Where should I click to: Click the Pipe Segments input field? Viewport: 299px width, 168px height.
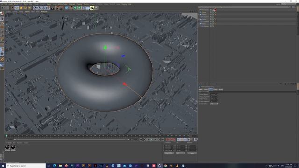pyautogui.click(x=213, y=101)
